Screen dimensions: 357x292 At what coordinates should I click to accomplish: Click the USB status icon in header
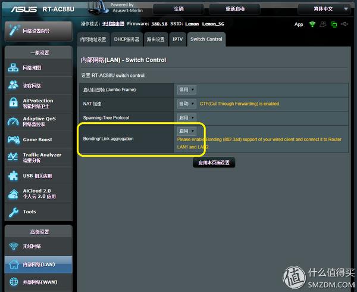pyautogui.click(x=345, y=24)
